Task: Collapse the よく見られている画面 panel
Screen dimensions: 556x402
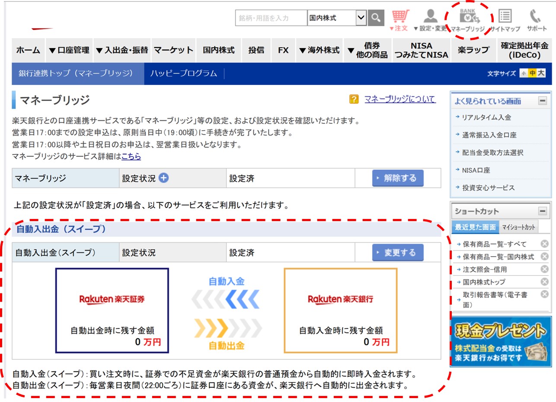Action: click(x=543, y=101)
